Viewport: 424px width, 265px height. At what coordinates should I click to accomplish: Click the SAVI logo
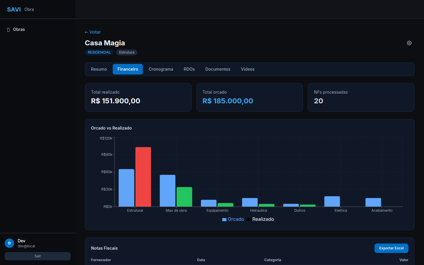(x=14, y=9)
